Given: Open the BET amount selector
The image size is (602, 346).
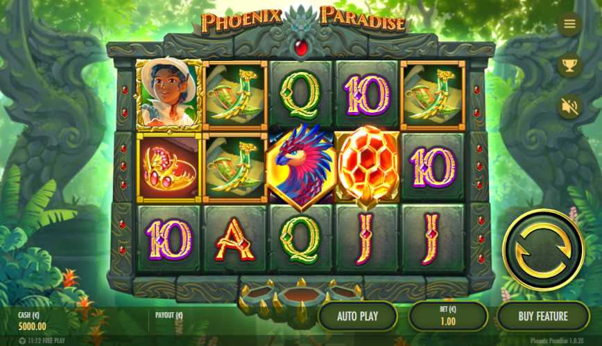Looking at the screenshot, I should (x=447, y=316).
